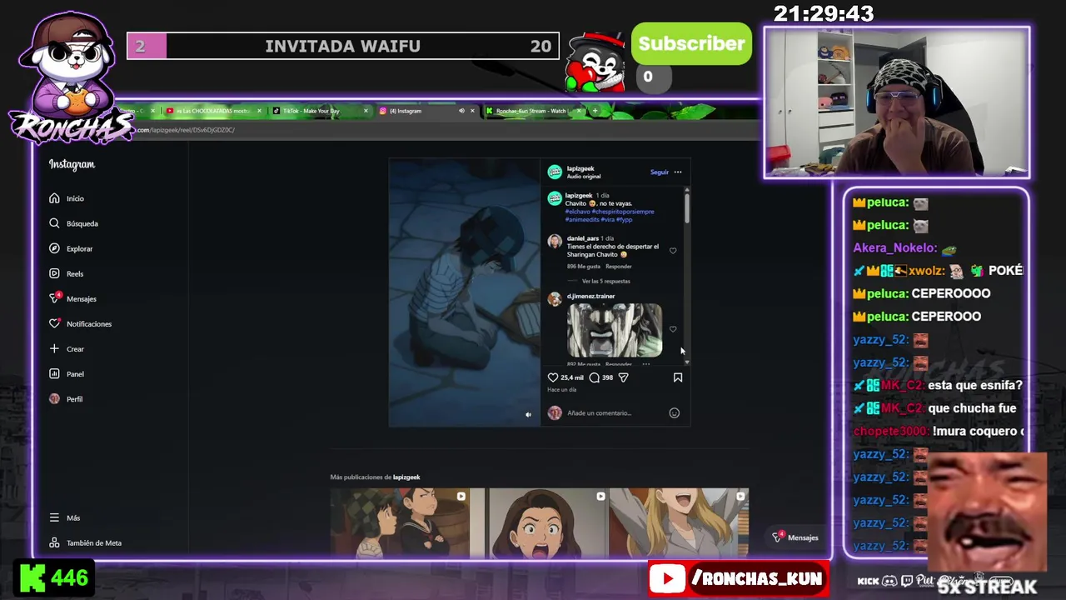Open the crying-face GIF in the comment
The height and width of the screenshot is (600, 1066).
point(615,331)
